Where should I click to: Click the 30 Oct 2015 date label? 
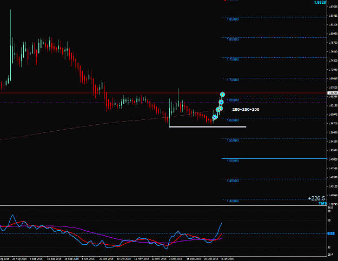click(124, 259)
